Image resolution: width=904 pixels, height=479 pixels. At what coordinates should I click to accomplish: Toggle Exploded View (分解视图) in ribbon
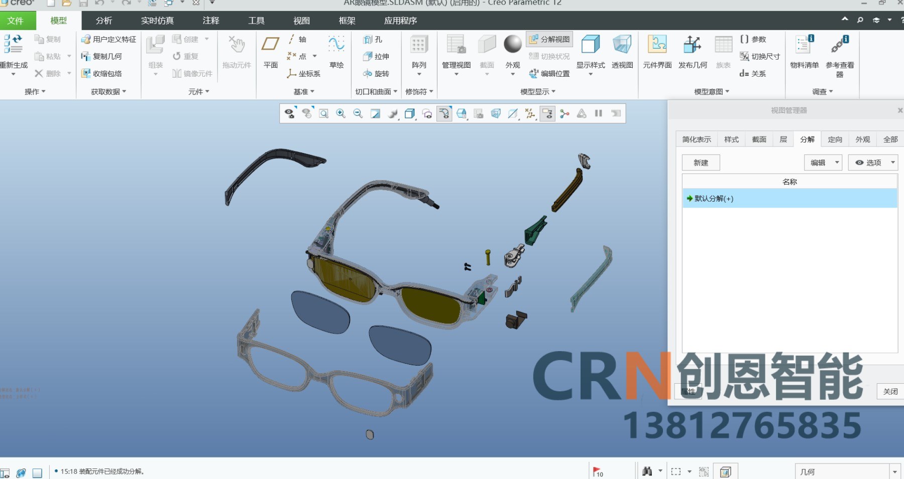click(549, 39)
